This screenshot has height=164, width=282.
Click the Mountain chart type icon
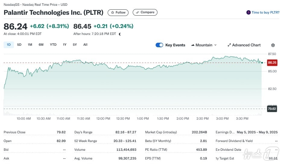(x=193, y=45)
